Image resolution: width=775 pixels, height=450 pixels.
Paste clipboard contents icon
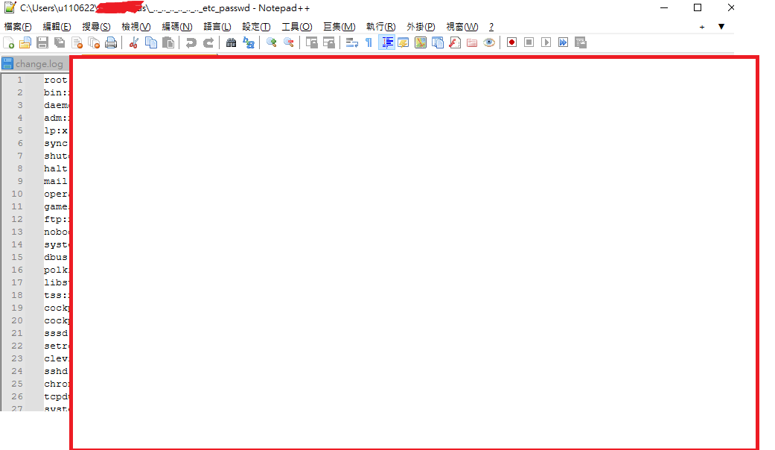(168, 42)
